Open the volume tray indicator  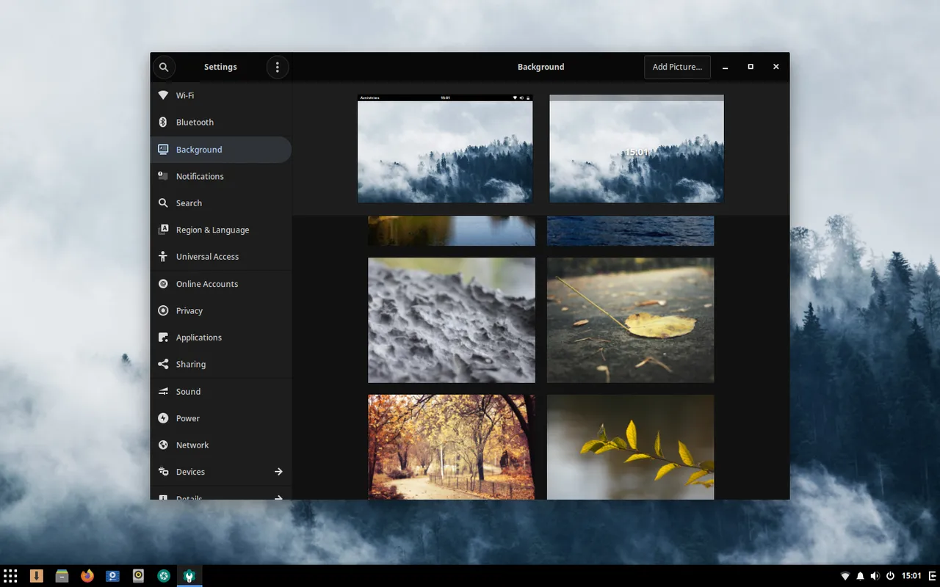875,576
